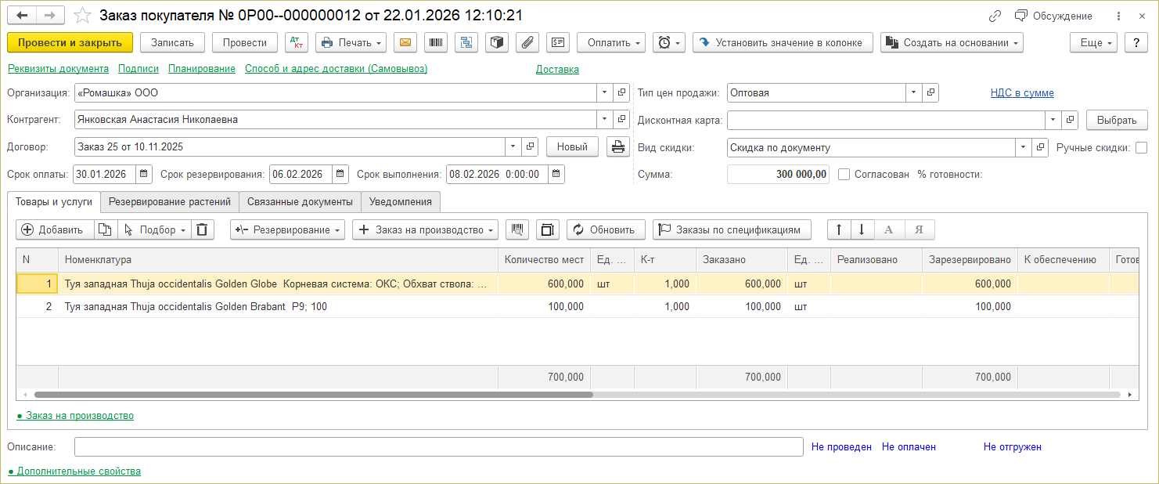Check the Согласован checkbox
The height and width of the screenshot is (484, 1159).
click(x=844, y=175)
